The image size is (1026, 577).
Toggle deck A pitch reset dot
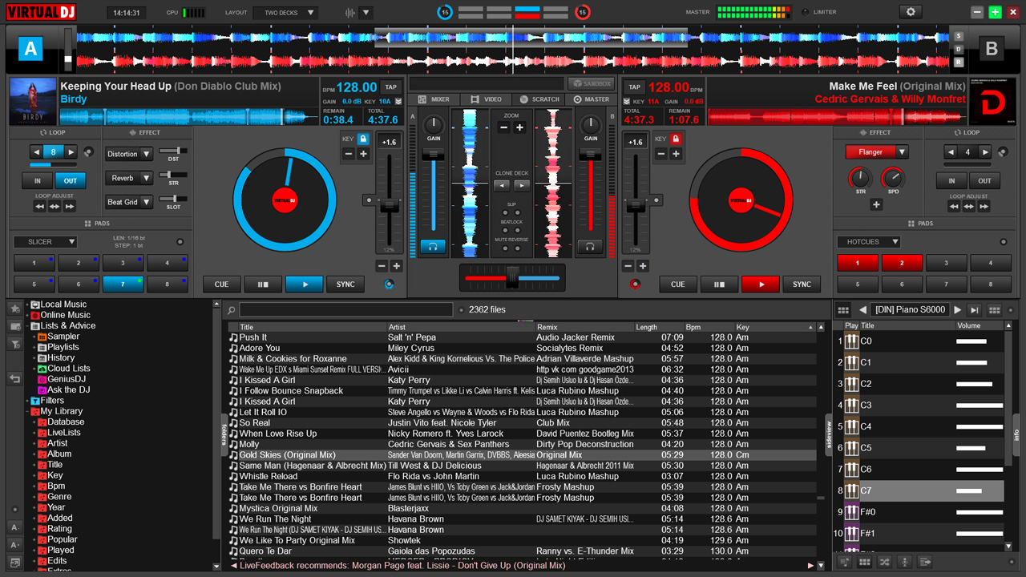(369, 200)
